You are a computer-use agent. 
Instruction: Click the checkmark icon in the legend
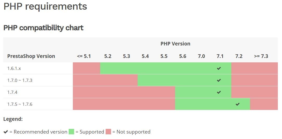pos(6,132)
